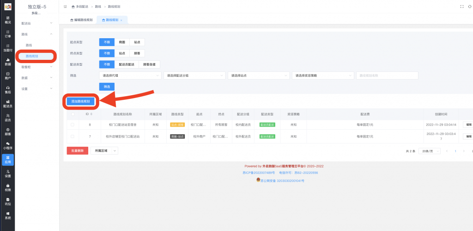Click the blue 筛选 filter button
Viewport: 473px width, 231px height.
pos(107,87)
